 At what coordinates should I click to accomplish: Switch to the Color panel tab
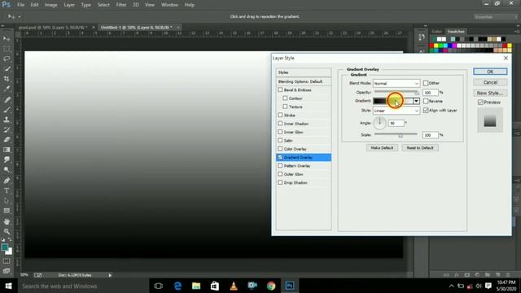click(437, 32)
